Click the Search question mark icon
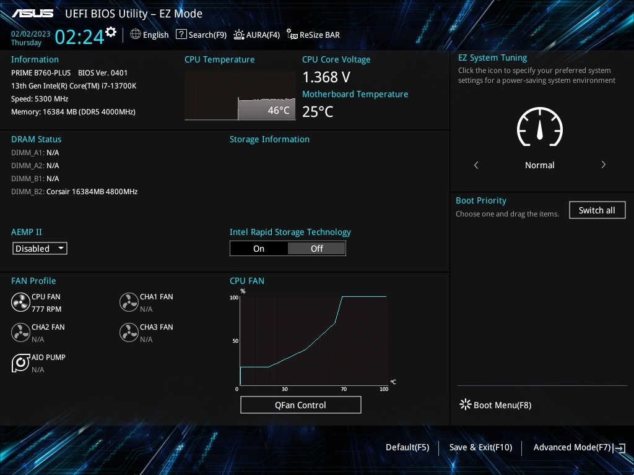This screenshot has width=634, height=475. tap(181, 35)
